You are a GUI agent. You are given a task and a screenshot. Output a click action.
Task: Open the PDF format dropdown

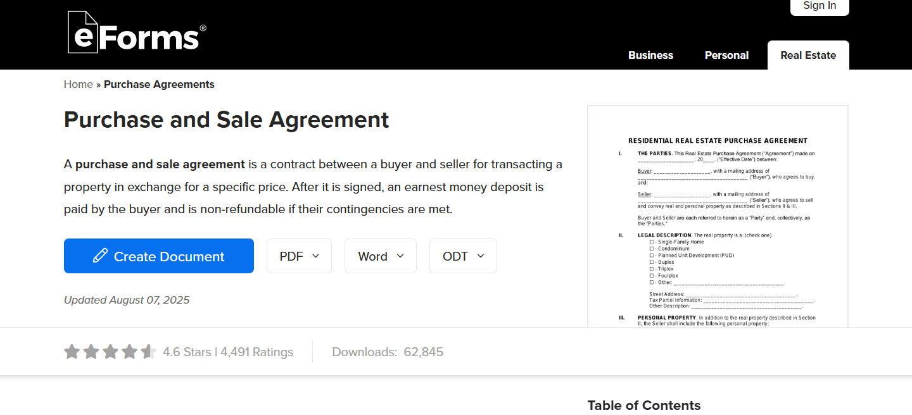tap(299, 256)
